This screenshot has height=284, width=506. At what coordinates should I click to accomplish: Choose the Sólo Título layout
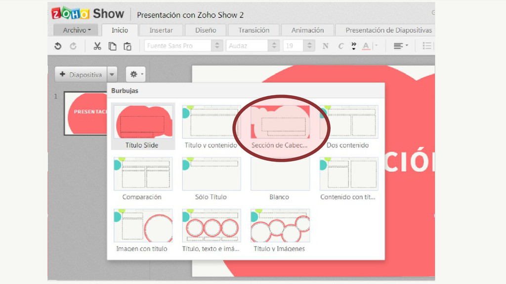coord(211,178)
